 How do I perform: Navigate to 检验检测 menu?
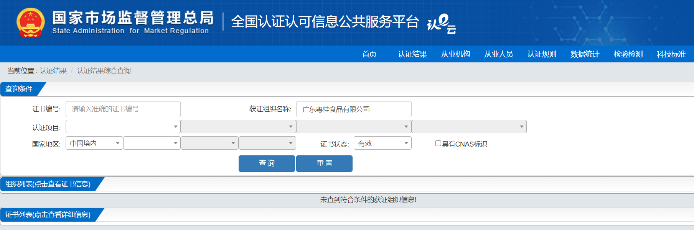click(x=628, y=54)
